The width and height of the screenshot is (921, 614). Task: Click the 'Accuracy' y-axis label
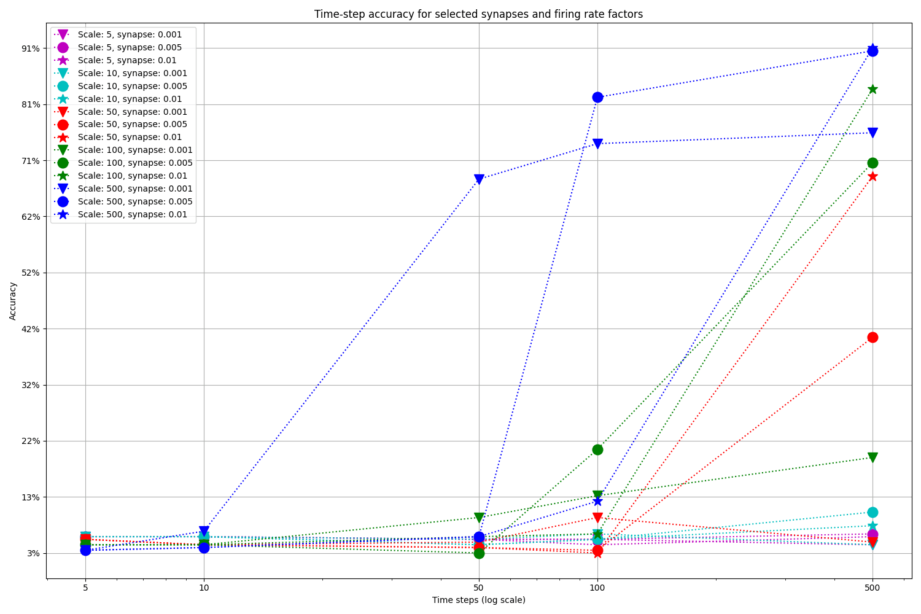pos(13,301)
